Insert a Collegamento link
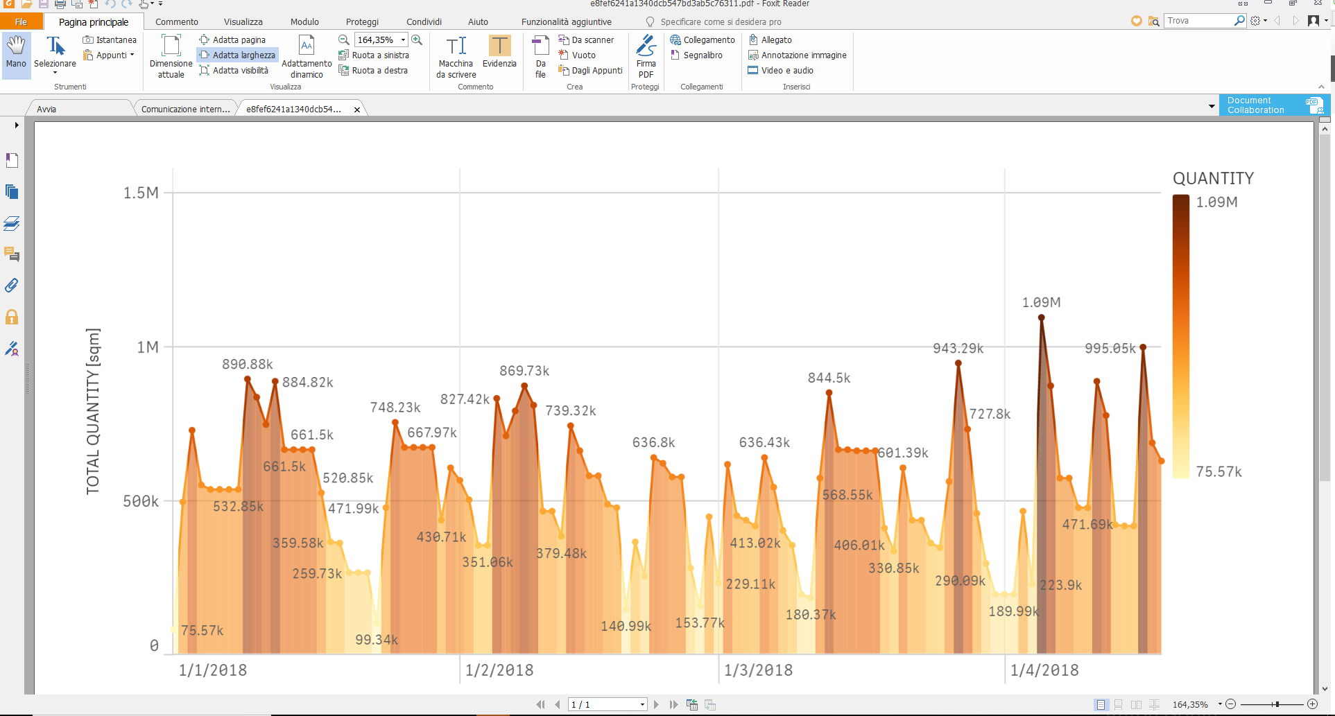Viewport: 1335px width, 716px height. (x=703, y=40)
